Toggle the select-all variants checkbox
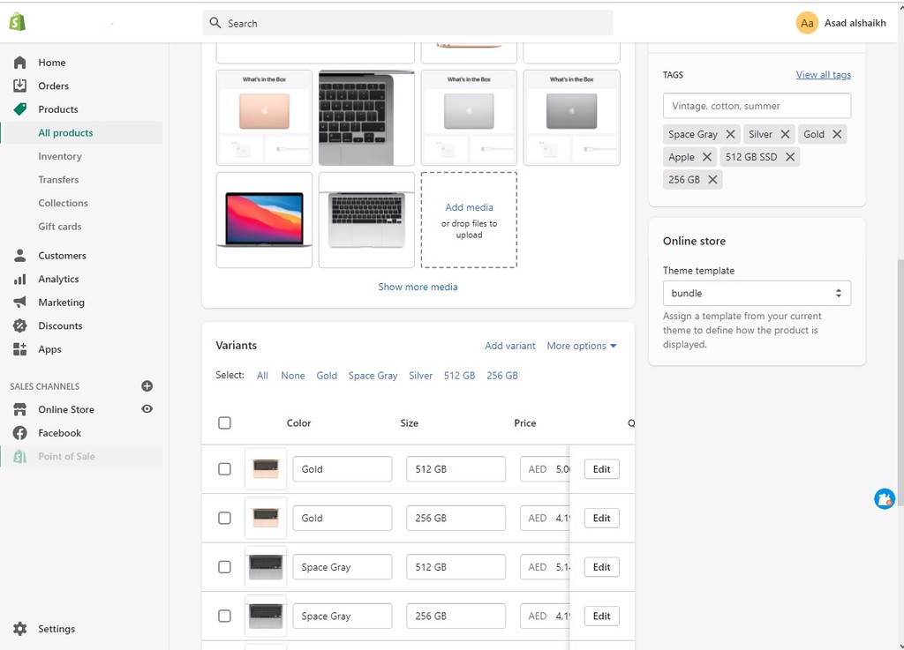Screen dimensions: 904x650 (225, 423)
